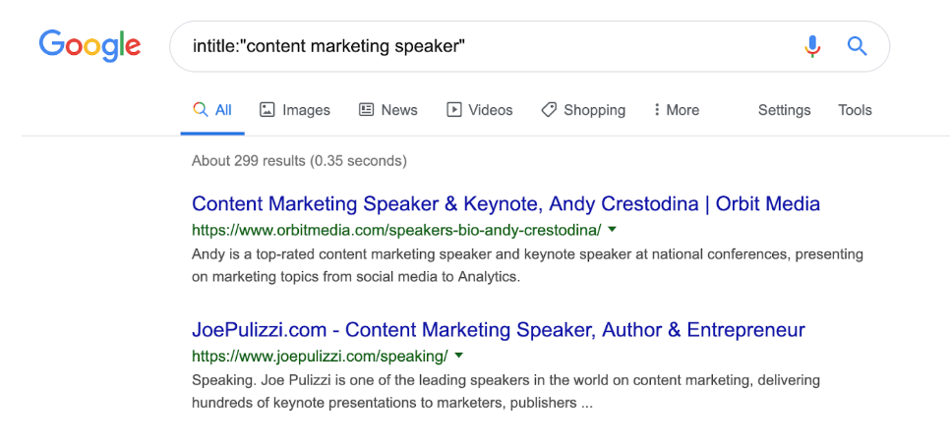Switch to the Videos tab
The height and width of the screenshot is (444, 950).
click(480, 110)
